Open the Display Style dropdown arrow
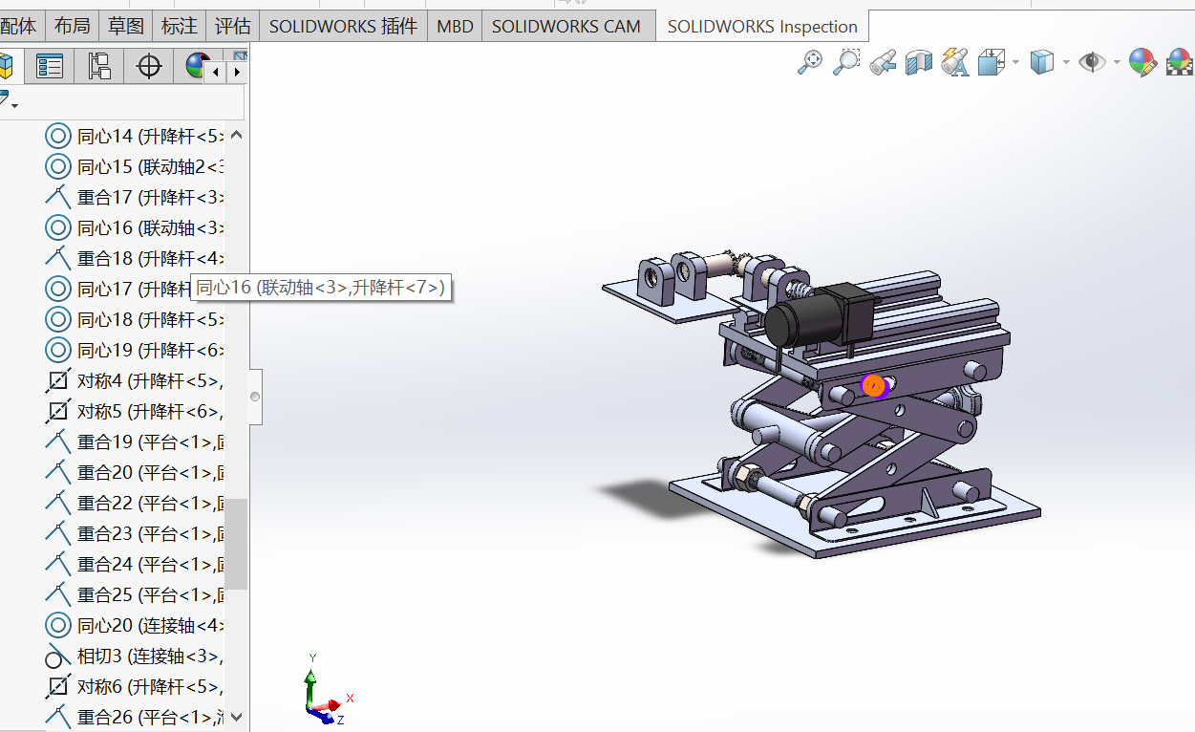 pos(1064,63)
